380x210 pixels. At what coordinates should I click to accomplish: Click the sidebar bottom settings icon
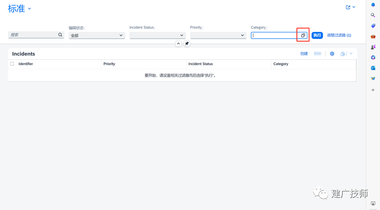373,204
